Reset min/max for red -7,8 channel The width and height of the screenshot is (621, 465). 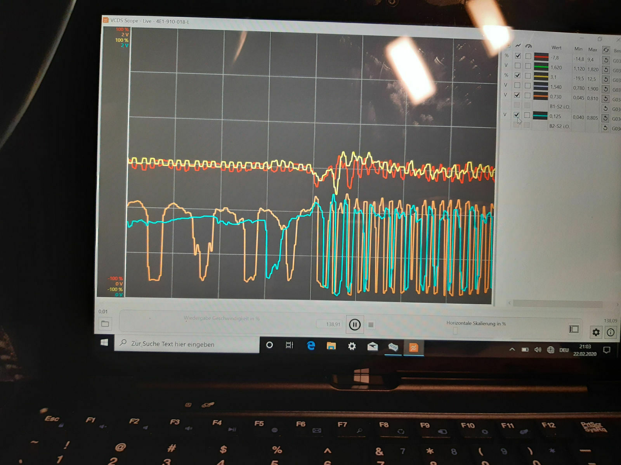tap(605, 60)
